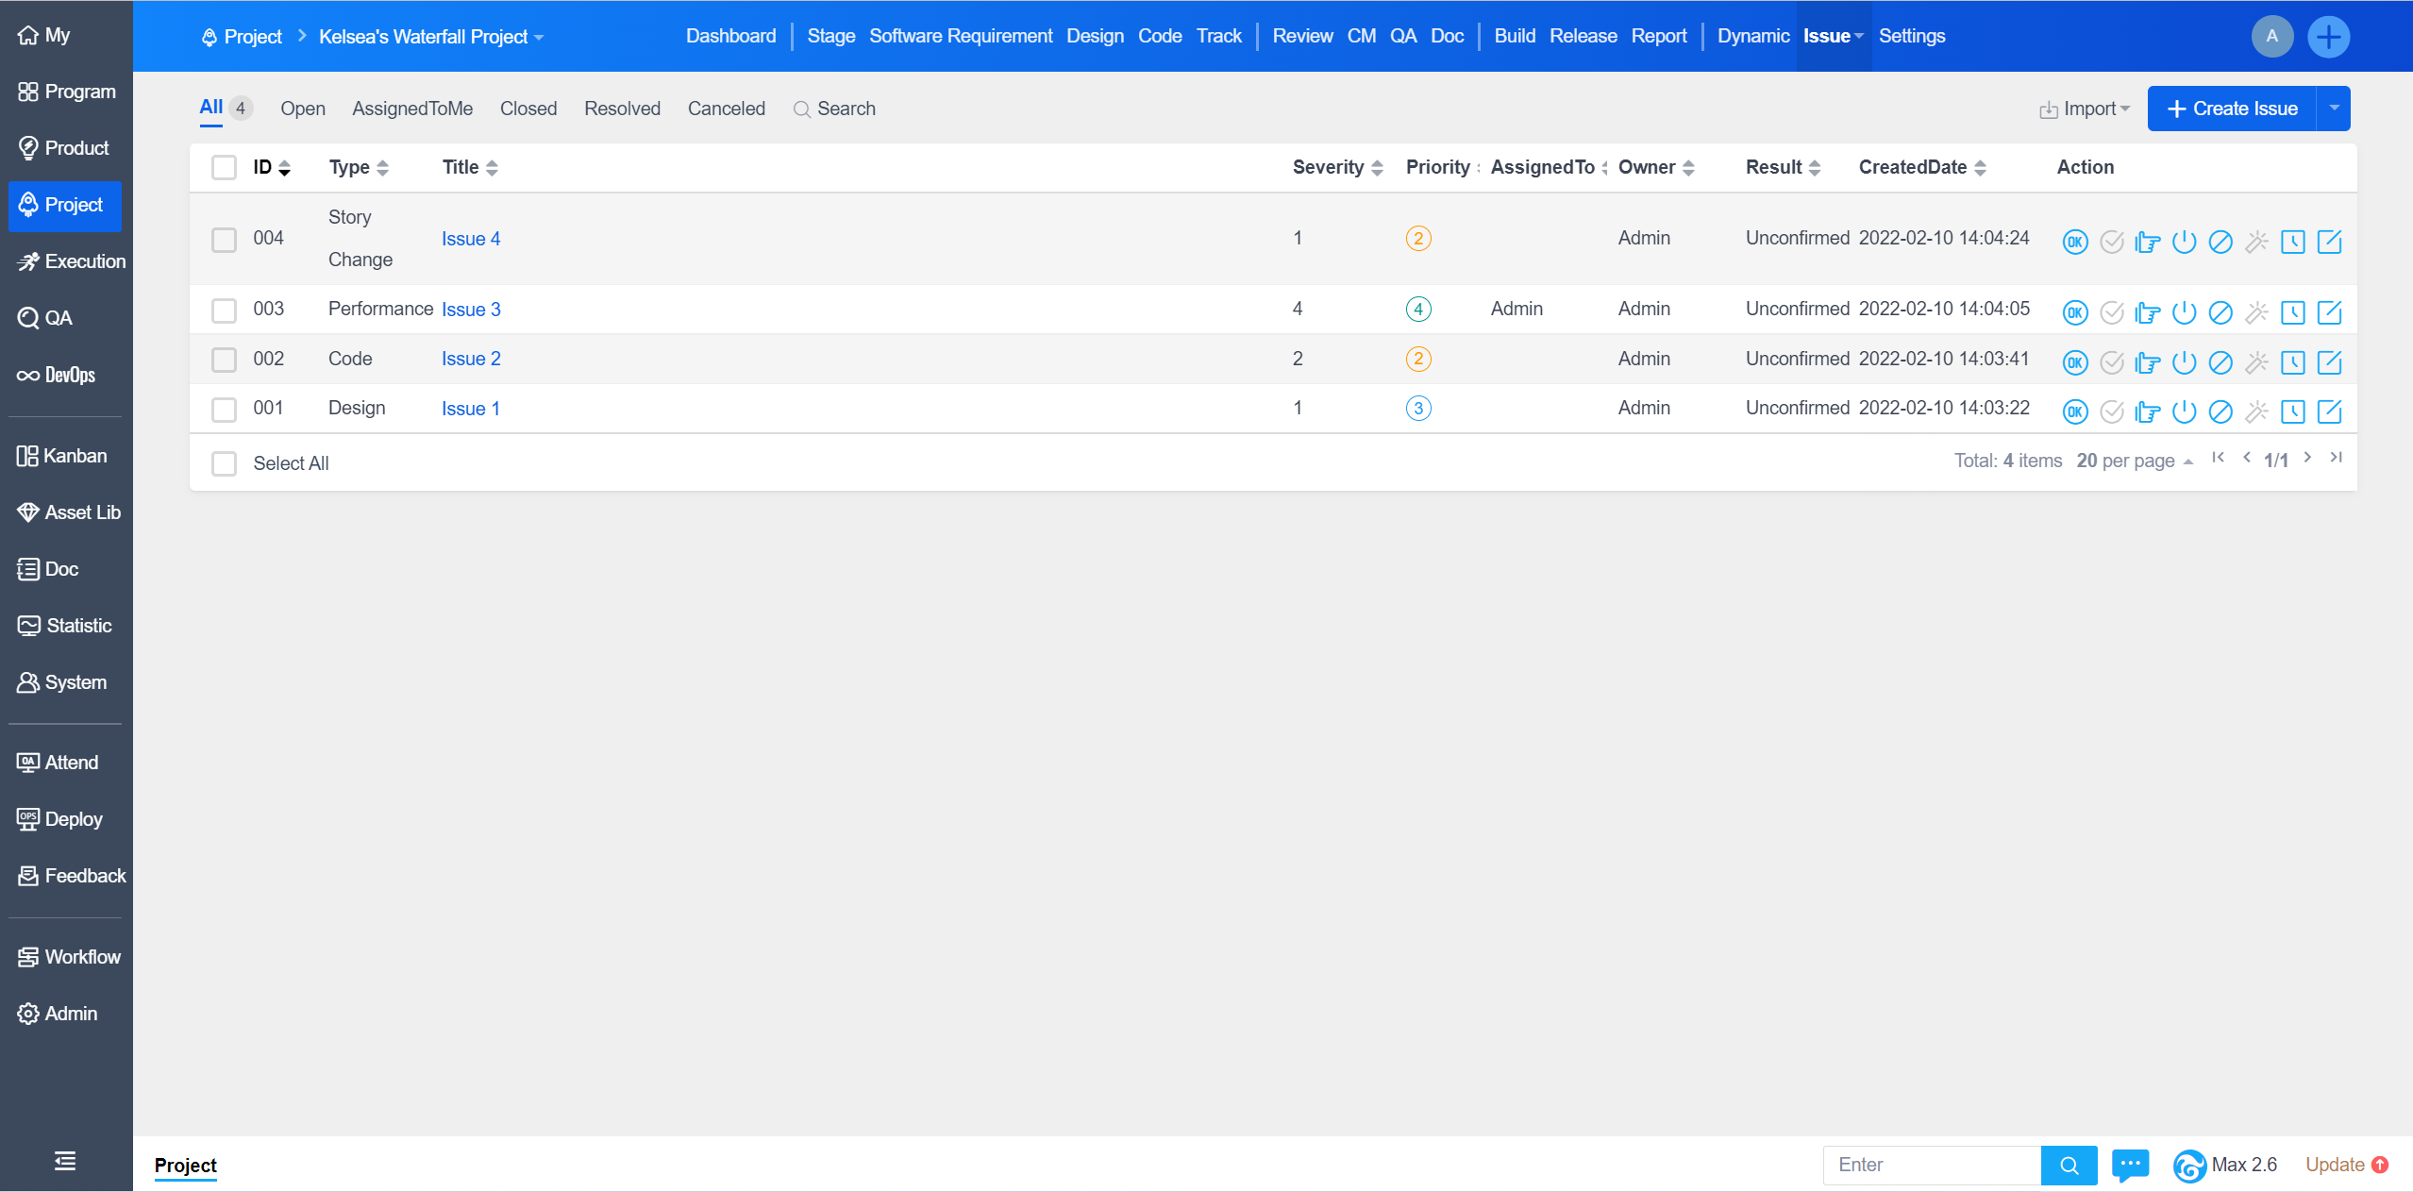Expand the Create Issue dropdown arrow
The height and width of the screenshot is (1192, 2413).
(2334, 109)
